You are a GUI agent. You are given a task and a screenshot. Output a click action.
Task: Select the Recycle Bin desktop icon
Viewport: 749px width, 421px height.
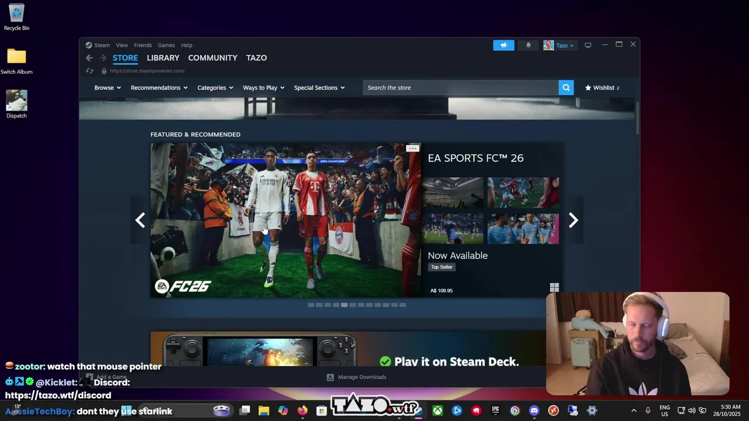point(16,18)
